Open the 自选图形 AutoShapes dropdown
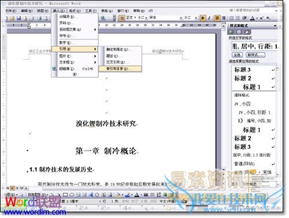Viewport: 289px width, 218px height. [38, 195]
